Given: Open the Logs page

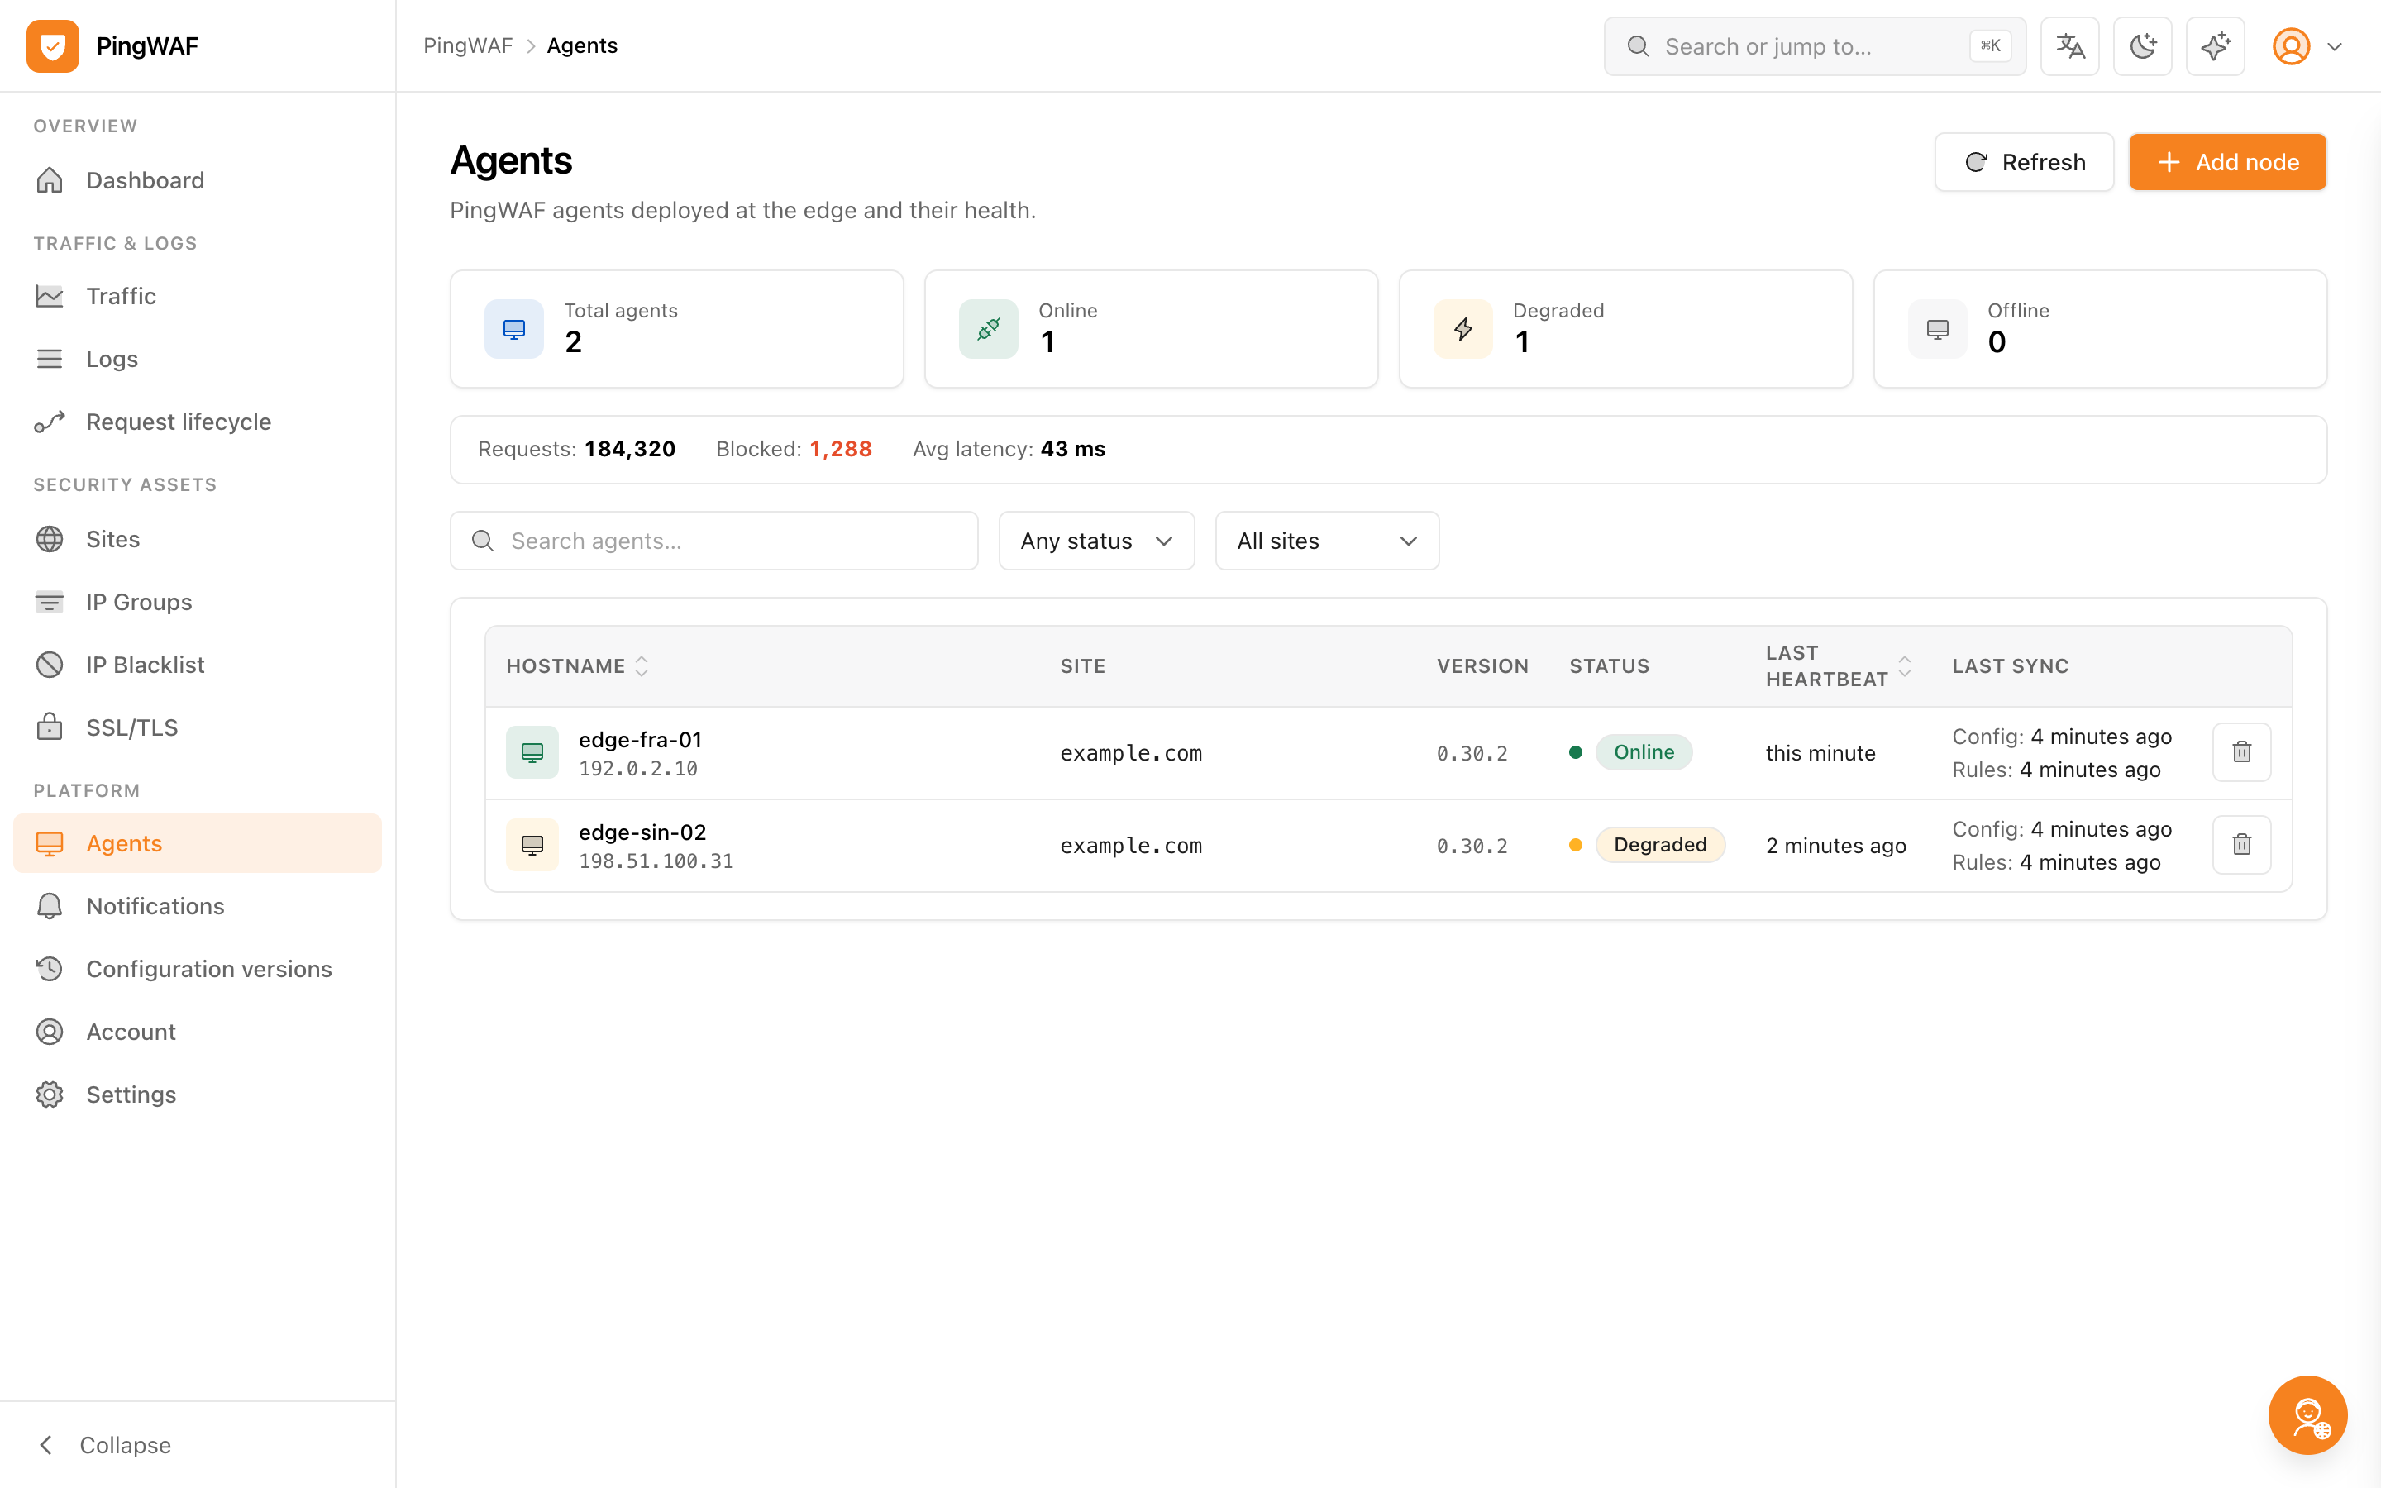Looking at the screenshot, I should [198, 360].
